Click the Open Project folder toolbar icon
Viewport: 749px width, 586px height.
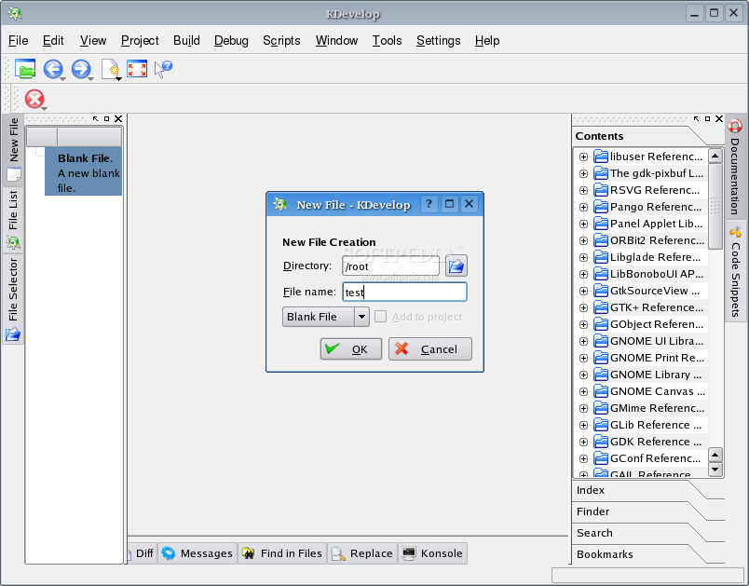click(25, 69)
